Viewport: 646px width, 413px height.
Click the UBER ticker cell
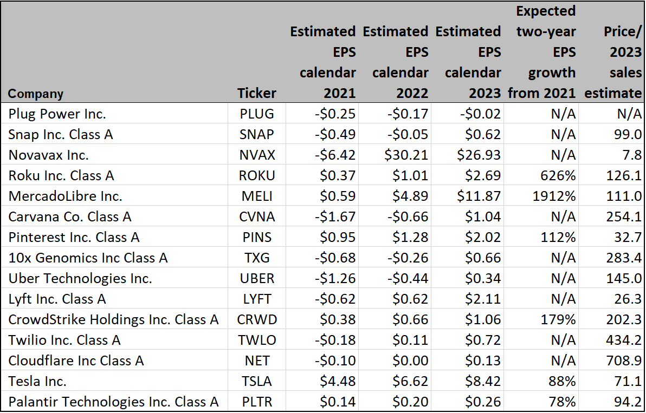coord(256,278)
